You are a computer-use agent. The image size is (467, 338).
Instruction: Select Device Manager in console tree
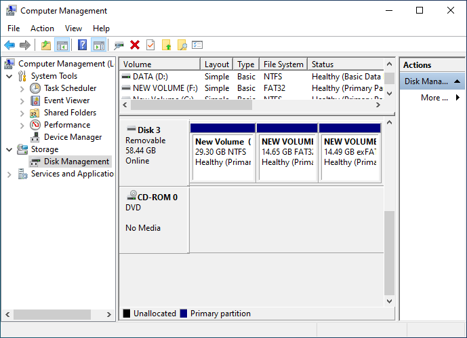tap(73, 137)
